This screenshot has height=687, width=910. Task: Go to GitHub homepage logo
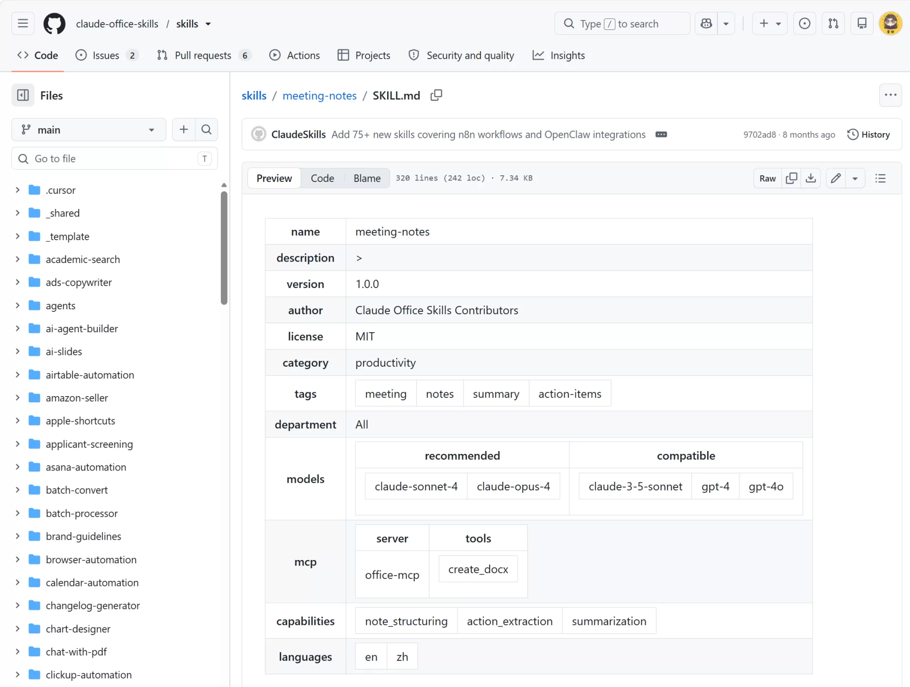(54, 23)
